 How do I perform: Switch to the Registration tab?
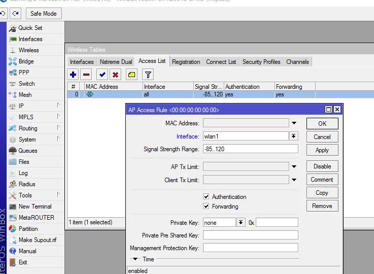(x=186, y=62)
